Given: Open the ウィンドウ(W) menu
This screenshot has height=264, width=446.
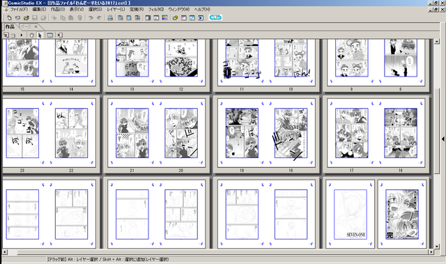Looking at the screenshot, I should (178, 9).
